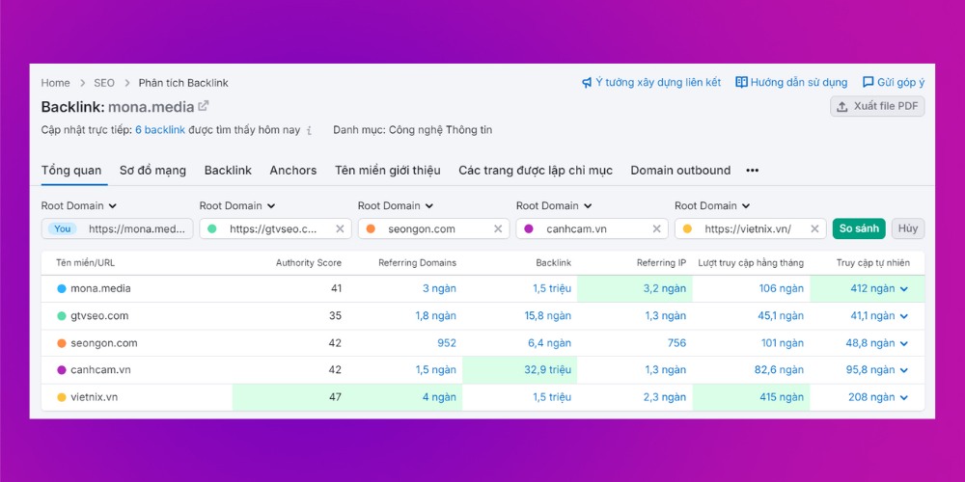Expand the 208 ngàn organic traffic chevron

coord(904,397)
